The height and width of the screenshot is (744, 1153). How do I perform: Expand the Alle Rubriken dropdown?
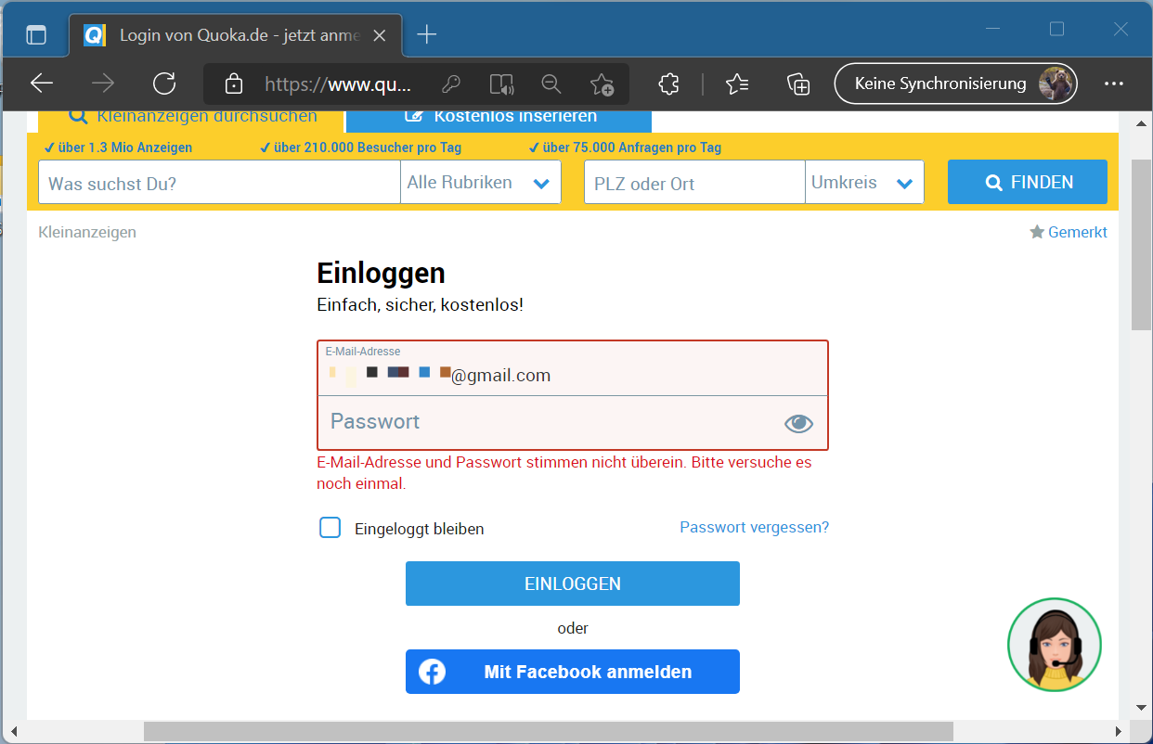click(481, 183)
